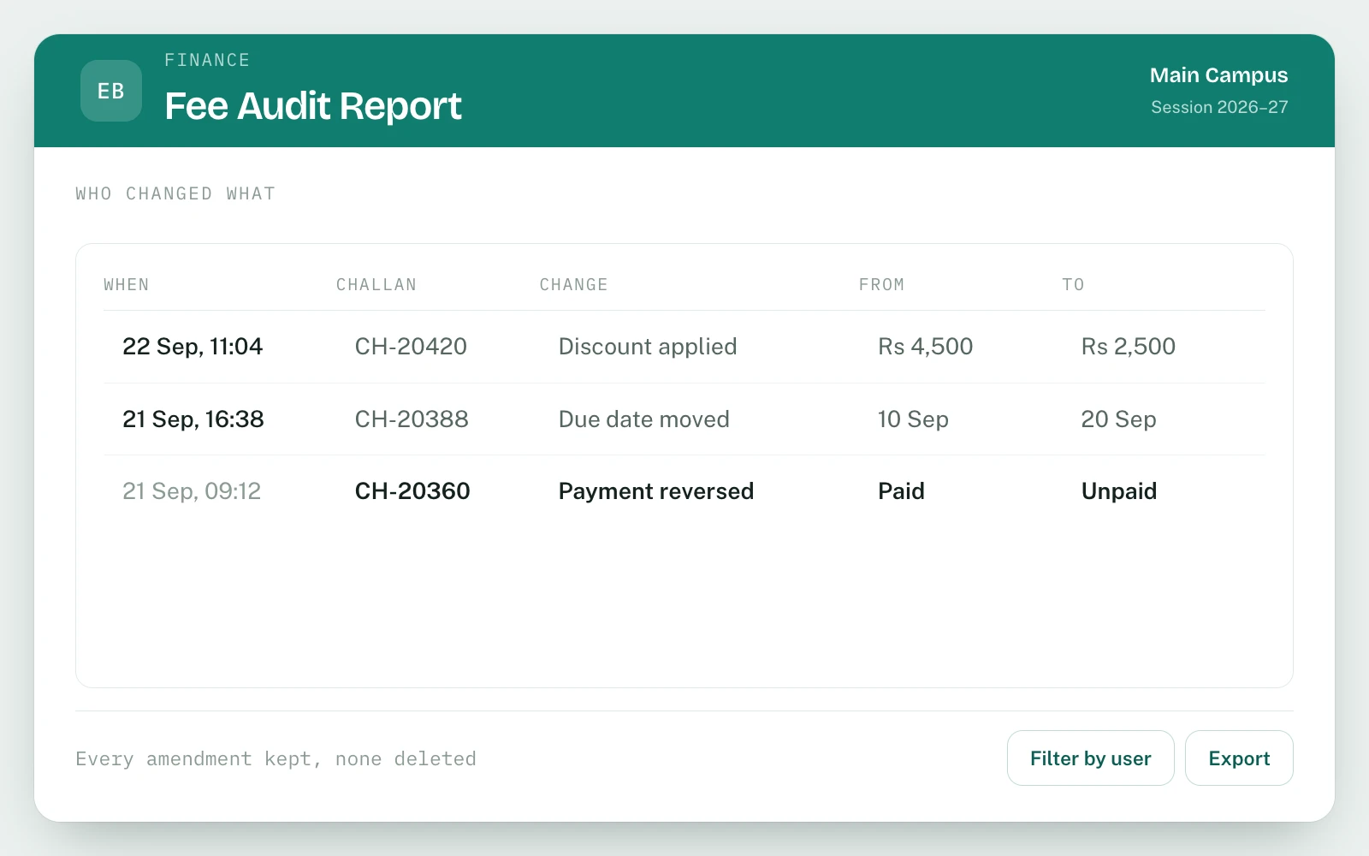
Task: Export the audit report
Action: click(x=1238, y=758)
